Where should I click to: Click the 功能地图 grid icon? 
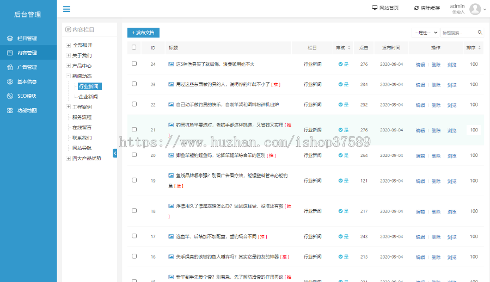pos(10,110)
